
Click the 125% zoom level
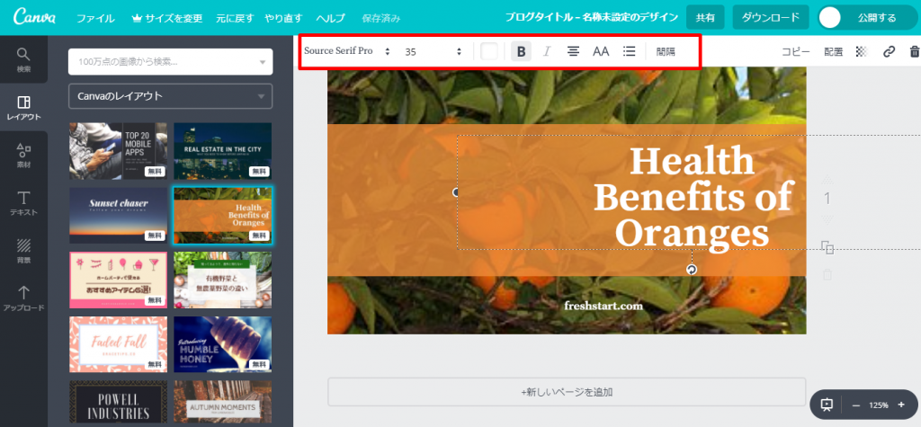879,405
